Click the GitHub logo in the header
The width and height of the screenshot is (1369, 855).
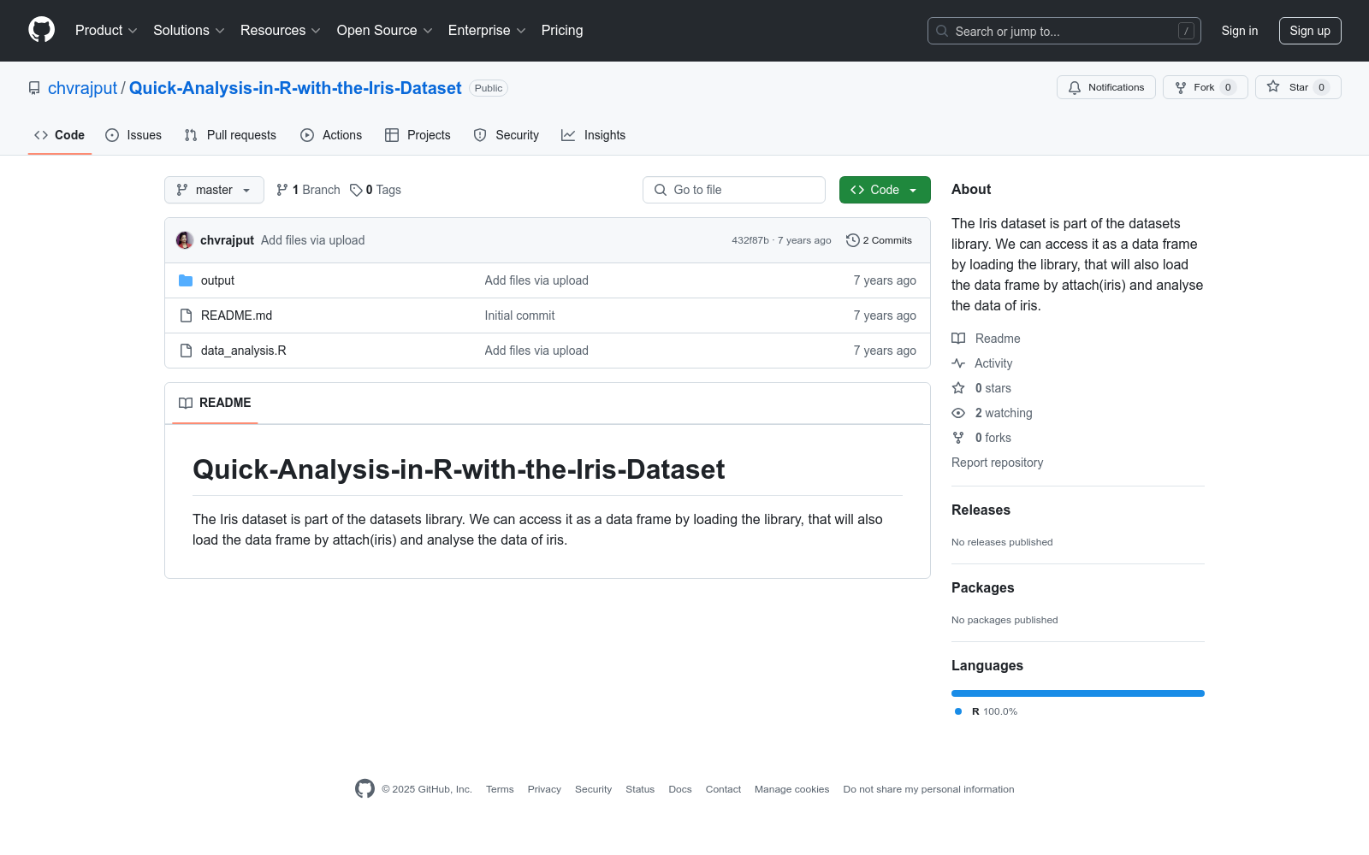(41, 30)
